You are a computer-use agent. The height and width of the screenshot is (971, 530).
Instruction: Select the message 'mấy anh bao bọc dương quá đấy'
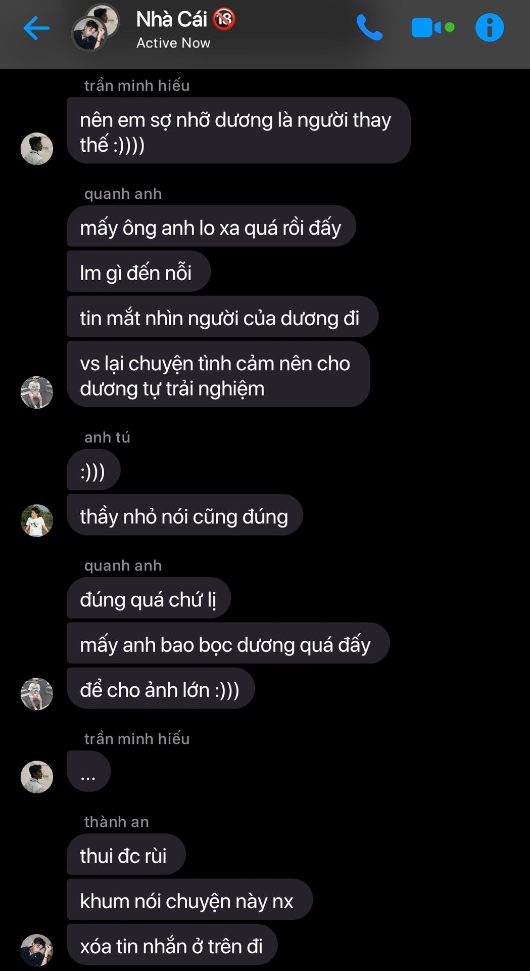click(228, 643)
